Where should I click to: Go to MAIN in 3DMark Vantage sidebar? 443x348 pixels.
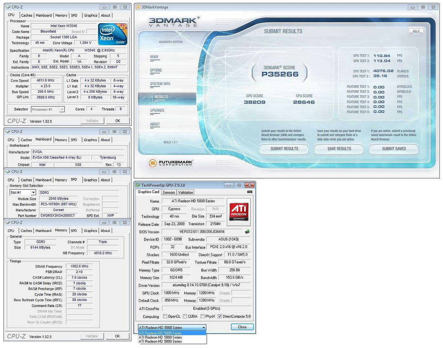154,57
